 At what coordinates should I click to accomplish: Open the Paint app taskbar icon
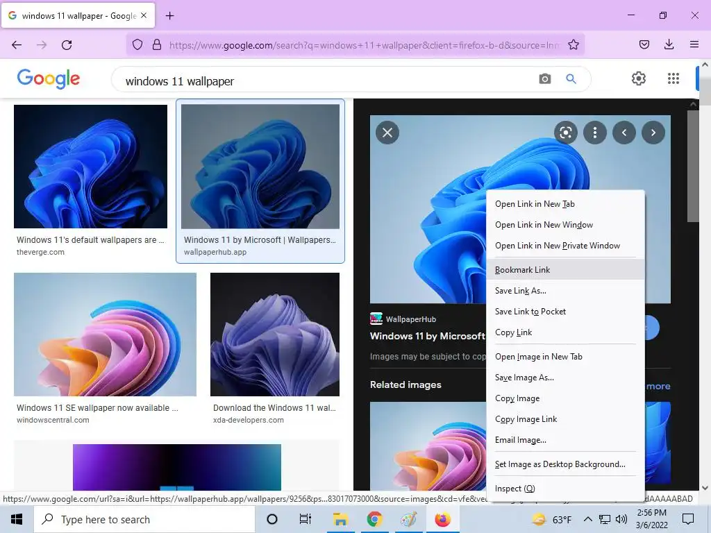pos(408,519)
